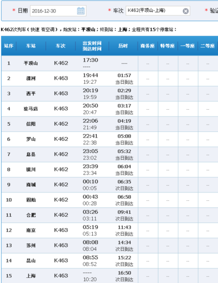
Task: Click the date input field showing 2016-12-30
Action: click(58, 11)
